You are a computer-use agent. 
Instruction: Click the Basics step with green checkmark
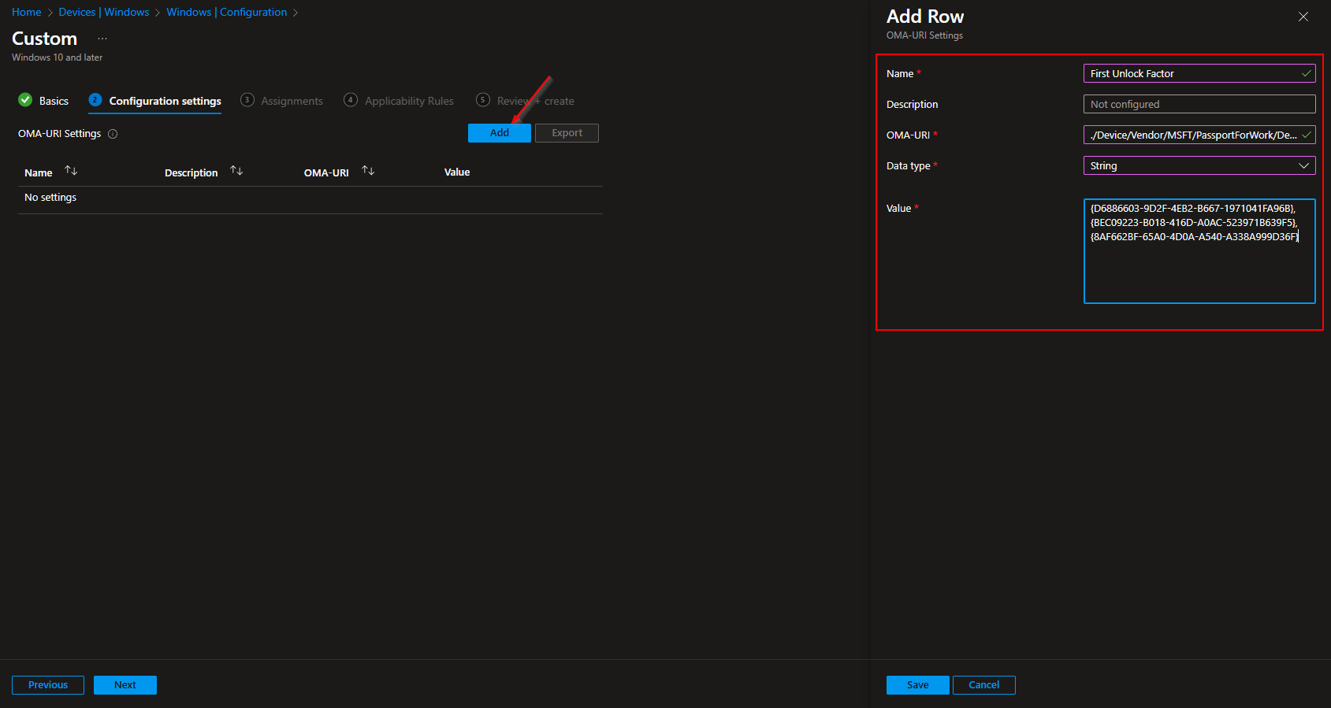tap(43, 101)
